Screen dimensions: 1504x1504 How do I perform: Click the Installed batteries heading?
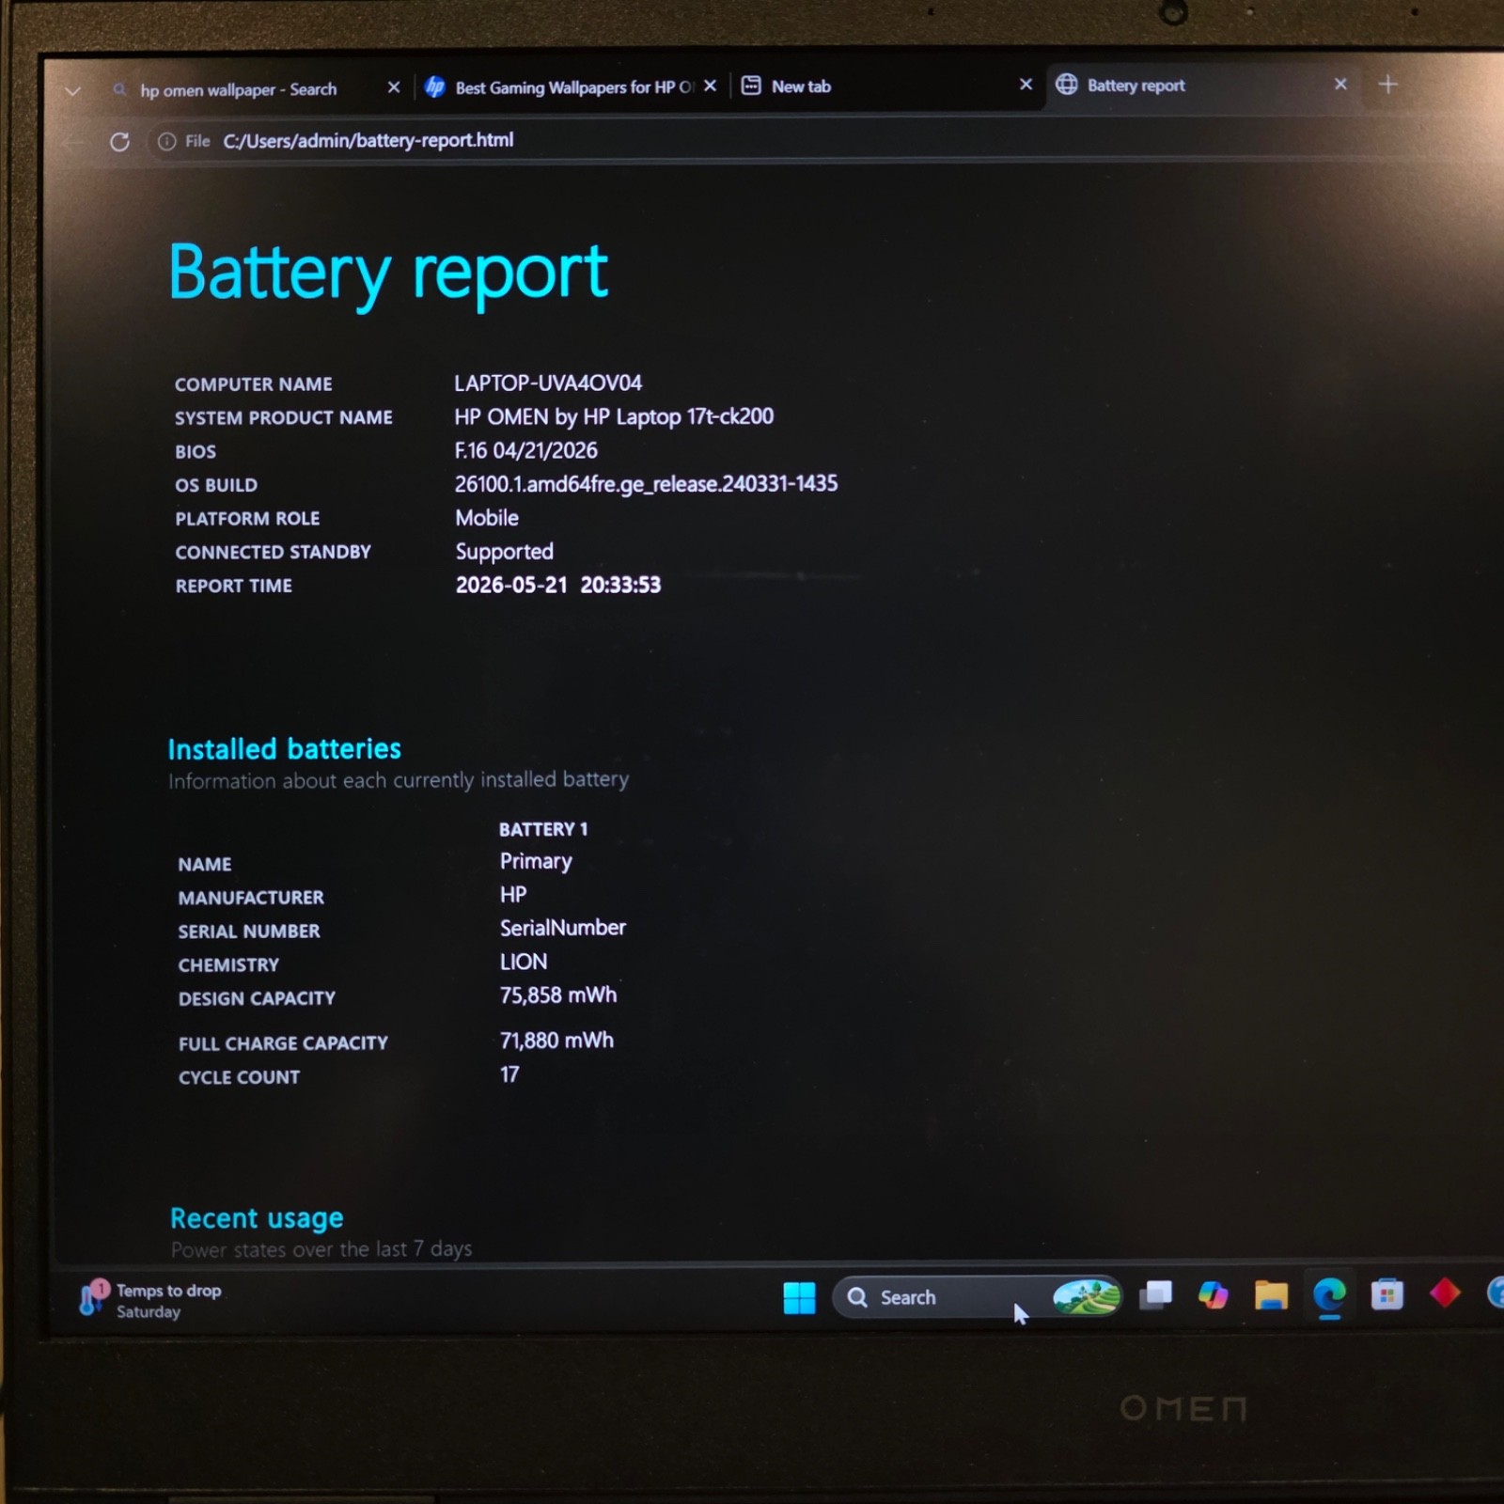(284, 749)
